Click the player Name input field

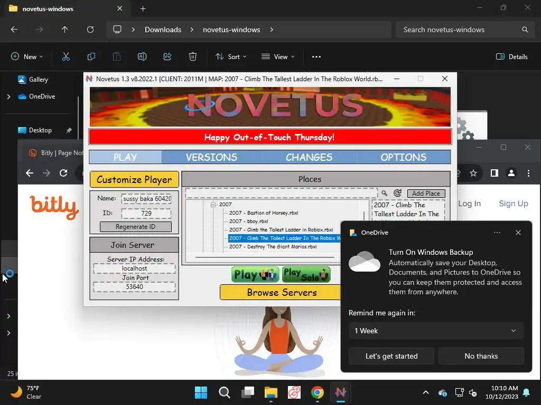pyautogui.click(x=146, y=199)
